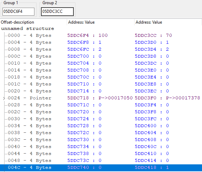Click value 5DDC3D8 : 0

[152, 56]
